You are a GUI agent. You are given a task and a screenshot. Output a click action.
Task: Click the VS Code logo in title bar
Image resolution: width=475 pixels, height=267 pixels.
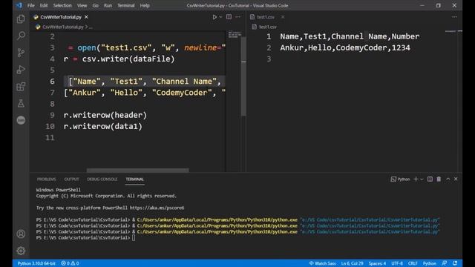coord(19,5)
